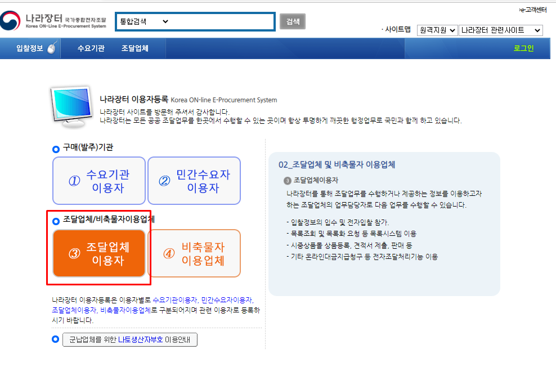
Task: Expand the 나라장터 관련사이트 dropdown
Action: pos(501,30)
